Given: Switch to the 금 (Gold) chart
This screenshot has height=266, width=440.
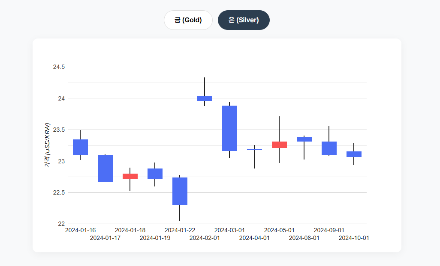Looking at the screenshot, I should (188, 20).
